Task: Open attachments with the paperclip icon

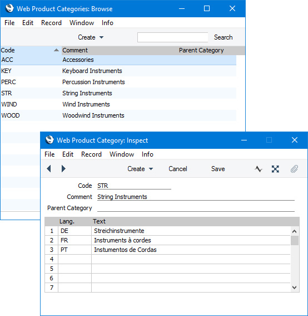Action: pyautogui.click(x=294, y=169)
